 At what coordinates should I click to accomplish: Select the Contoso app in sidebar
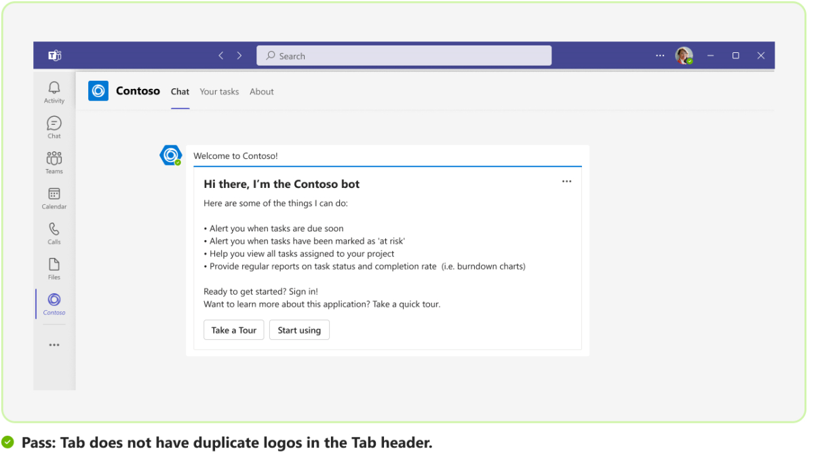(x=54, y=303)
